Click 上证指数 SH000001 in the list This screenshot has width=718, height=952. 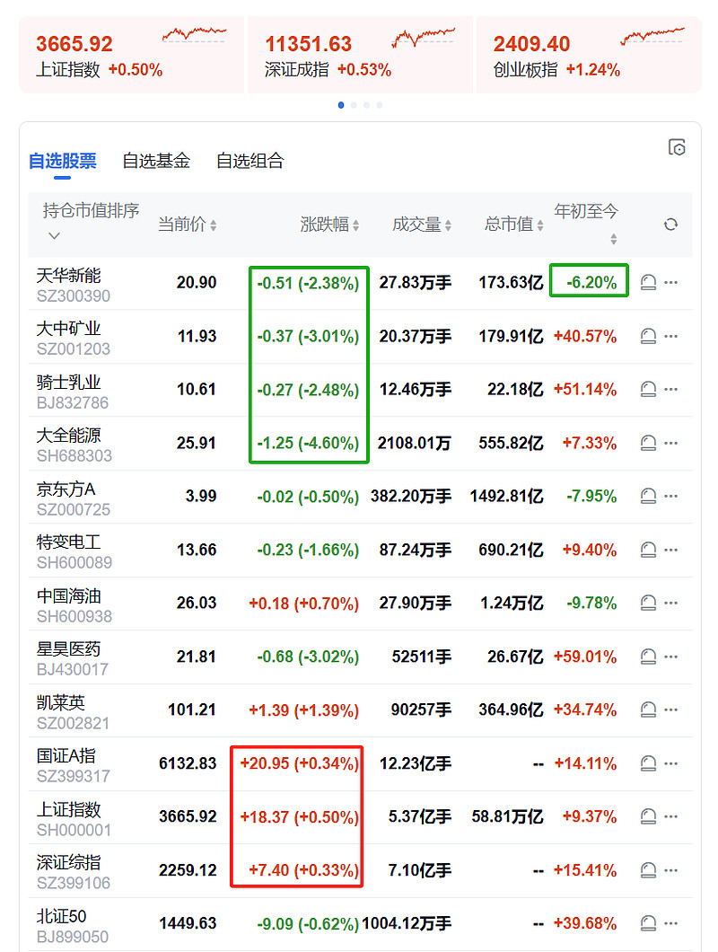[x=74, y=819]
